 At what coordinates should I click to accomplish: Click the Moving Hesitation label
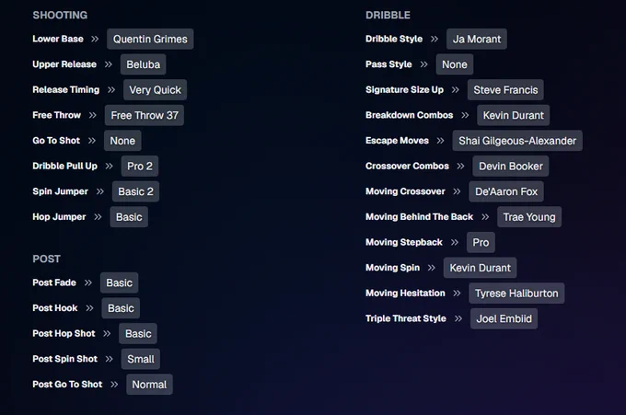pyautogui.click(x=405, y=294)
